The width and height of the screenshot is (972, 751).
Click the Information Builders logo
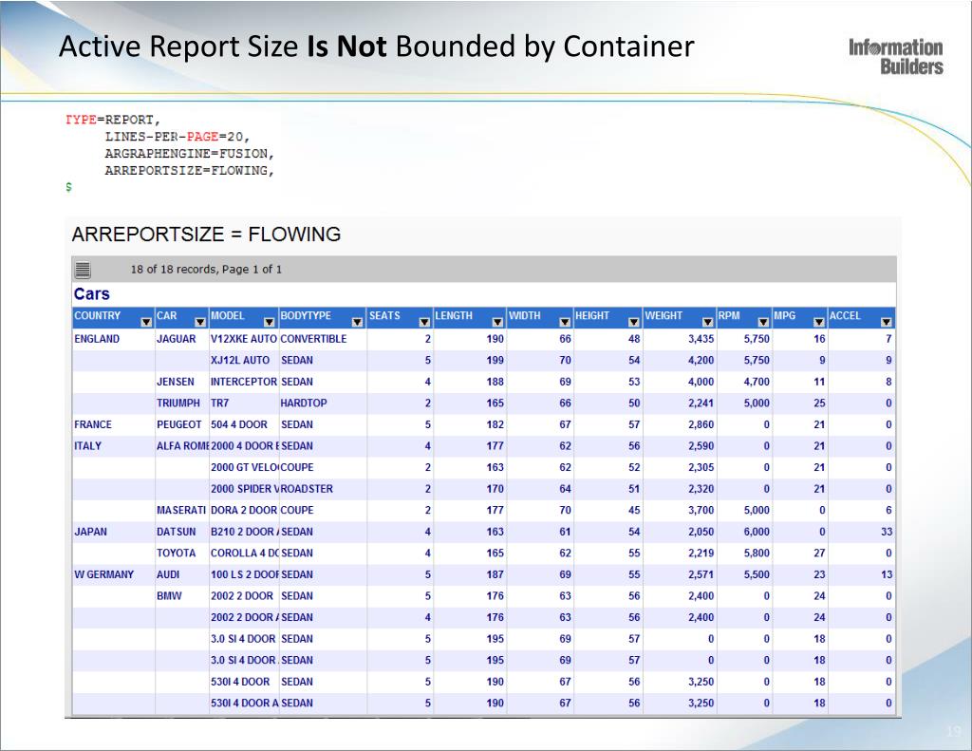click(x=896, y=57)
